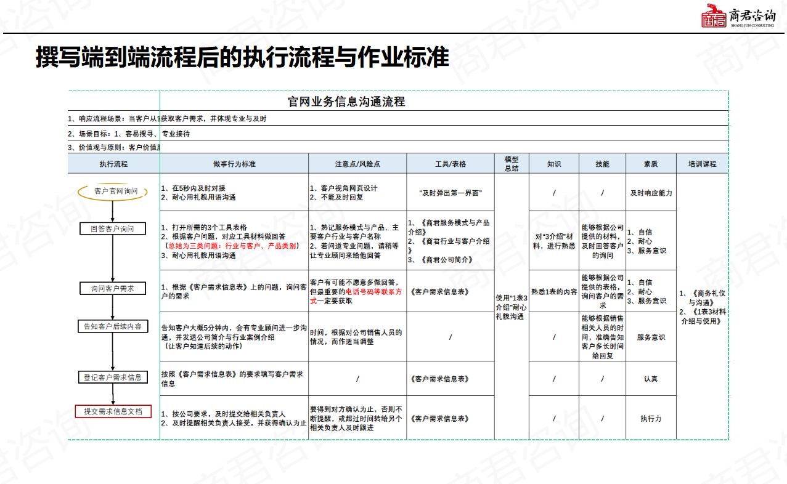Click the 素质 column header
The width and height of the screenshot is (787, 484).
click(x=651, y=164)
